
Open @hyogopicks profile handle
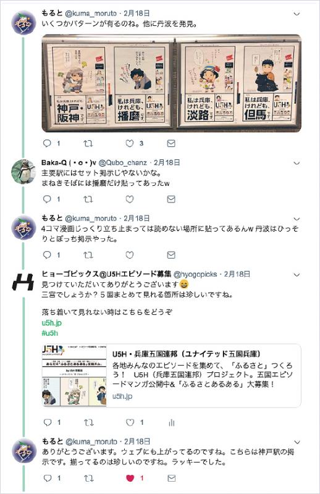tap(195, 274)
